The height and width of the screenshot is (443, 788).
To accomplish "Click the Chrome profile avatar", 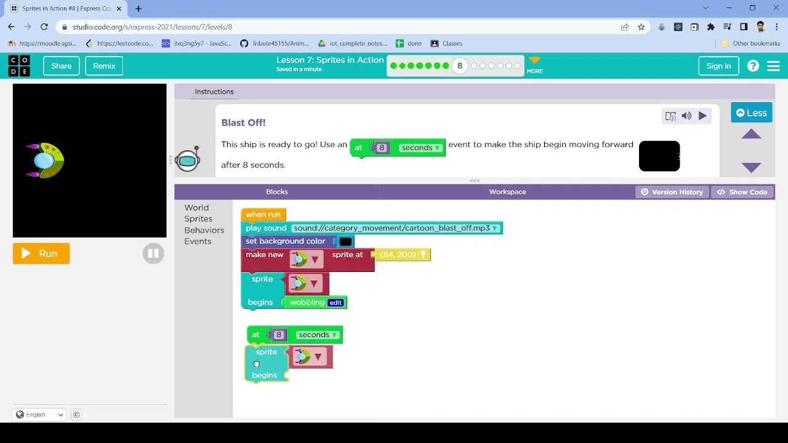I will tap(760, 27).
